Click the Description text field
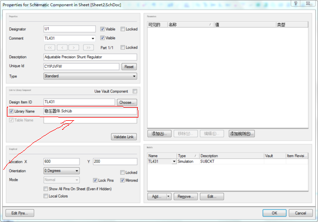Screen dimensions: 318x222 pyautogui.click(x=90, y=57)
